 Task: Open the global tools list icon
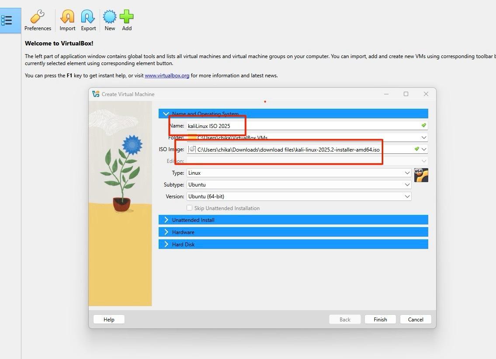click(x=7, y=21)
